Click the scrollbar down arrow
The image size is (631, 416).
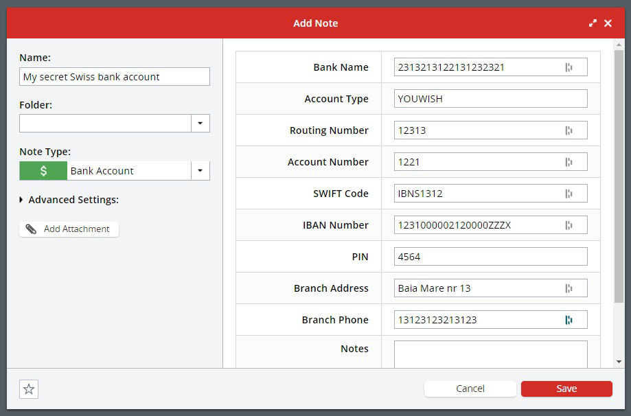click(619, 362)
